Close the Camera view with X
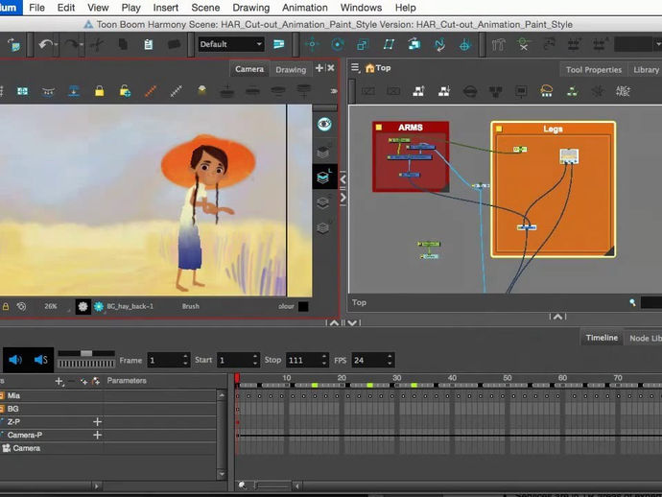Screen dimensions: 662x497 [331, 68]
